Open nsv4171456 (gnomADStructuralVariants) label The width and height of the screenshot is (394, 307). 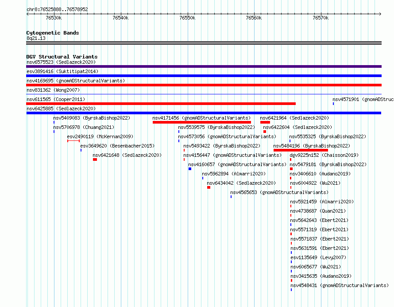coord(201,118)
